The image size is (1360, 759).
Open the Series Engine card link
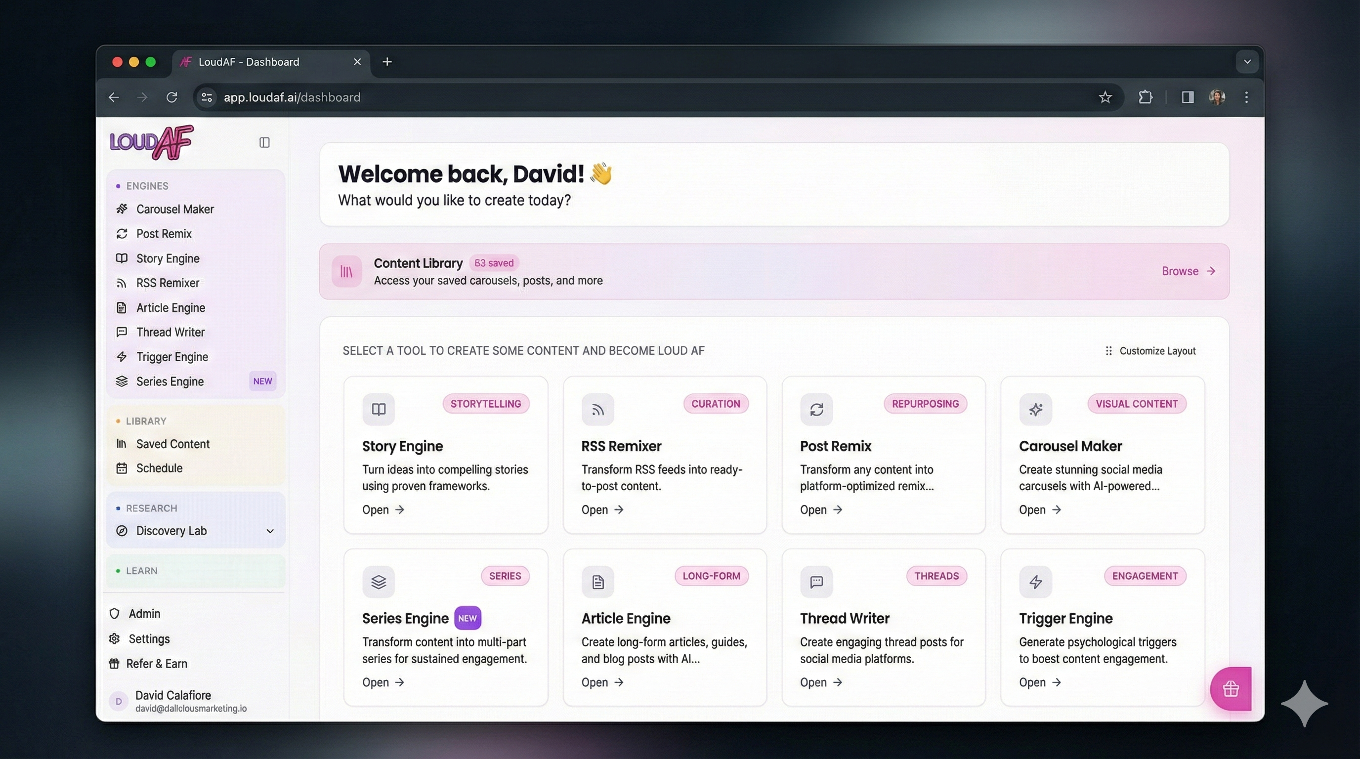point(383,682)
